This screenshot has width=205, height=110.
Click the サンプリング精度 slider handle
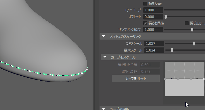(x=192, y=30)
